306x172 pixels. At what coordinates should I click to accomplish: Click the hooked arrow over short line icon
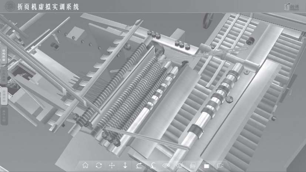click(x=153, y=166)
